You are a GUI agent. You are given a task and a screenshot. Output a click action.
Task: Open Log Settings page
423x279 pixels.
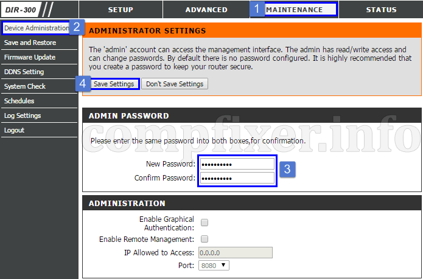pos(23,115)
